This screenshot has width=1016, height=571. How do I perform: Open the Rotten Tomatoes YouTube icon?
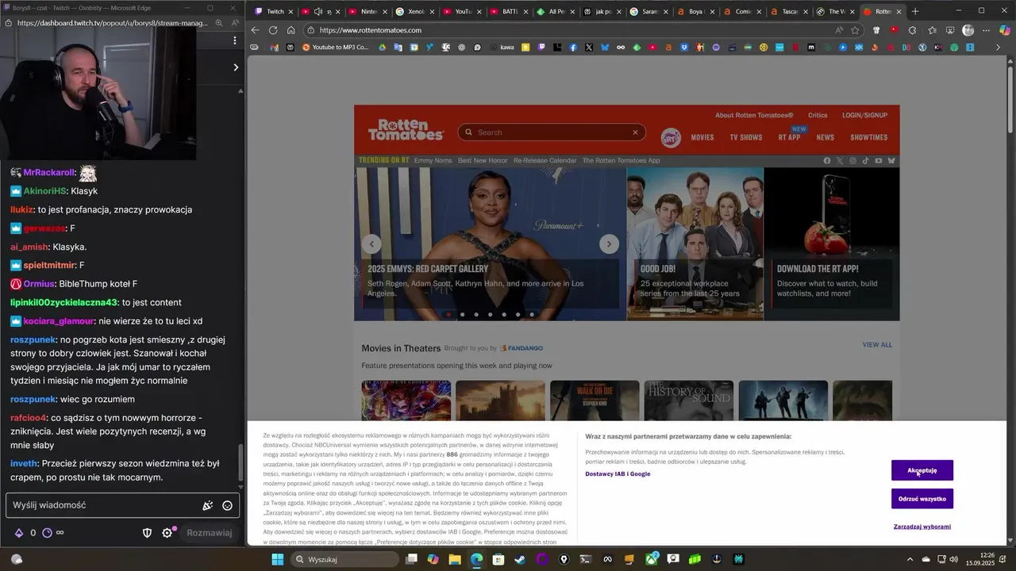pyautogui.click(x=879, y=160)
